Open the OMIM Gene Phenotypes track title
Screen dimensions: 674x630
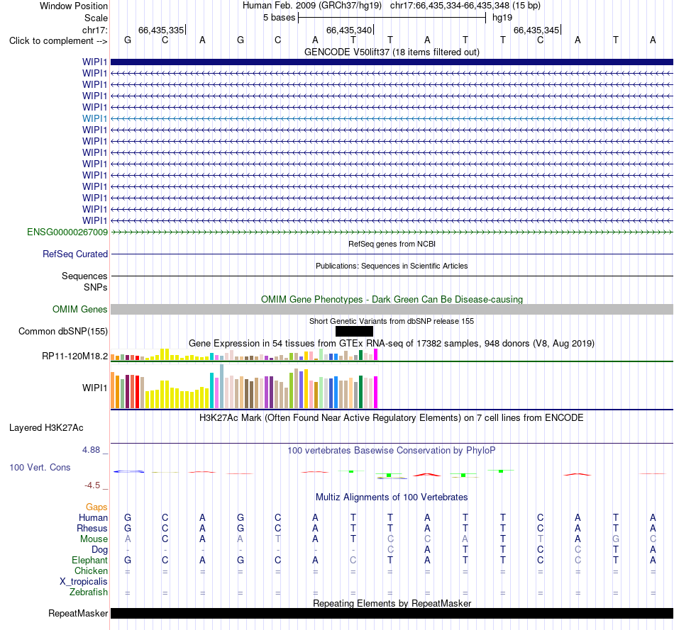tap(392, 299)
